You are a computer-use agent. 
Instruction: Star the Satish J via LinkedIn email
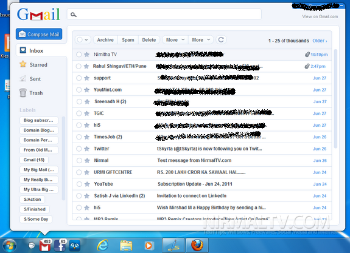[86, 196]
